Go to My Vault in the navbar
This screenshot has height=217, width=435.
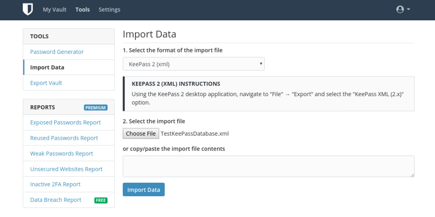(x=55, y=10)
